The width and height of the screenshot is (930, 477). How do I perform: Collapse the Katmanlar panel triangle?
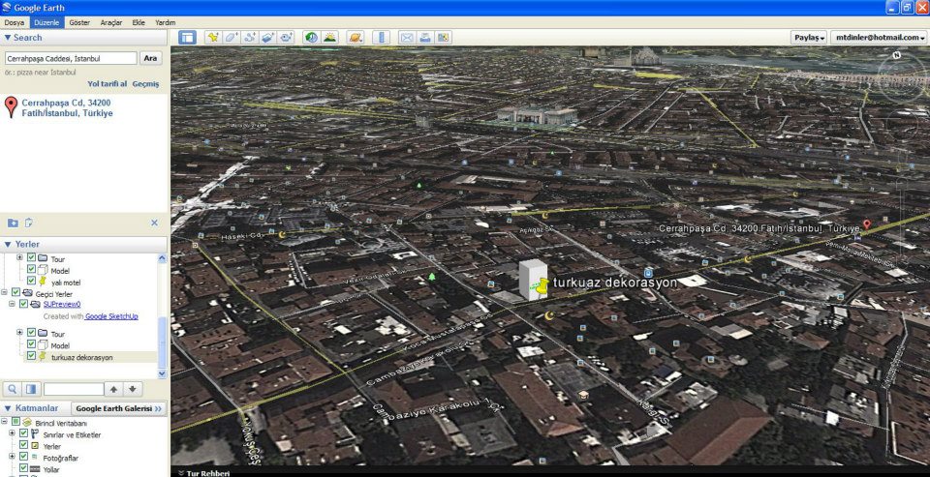point(8,408)
